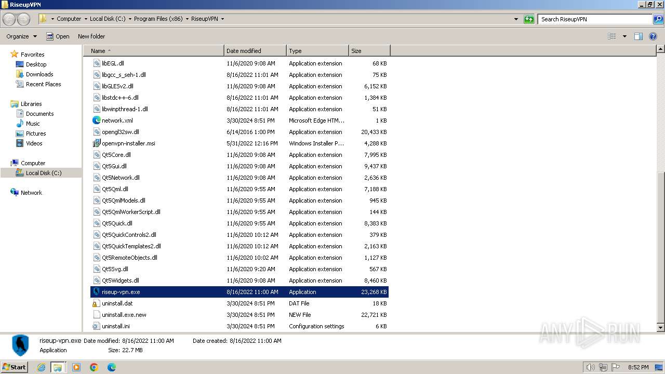Select the uninstall.ini settings file icon

pos(96,326)
